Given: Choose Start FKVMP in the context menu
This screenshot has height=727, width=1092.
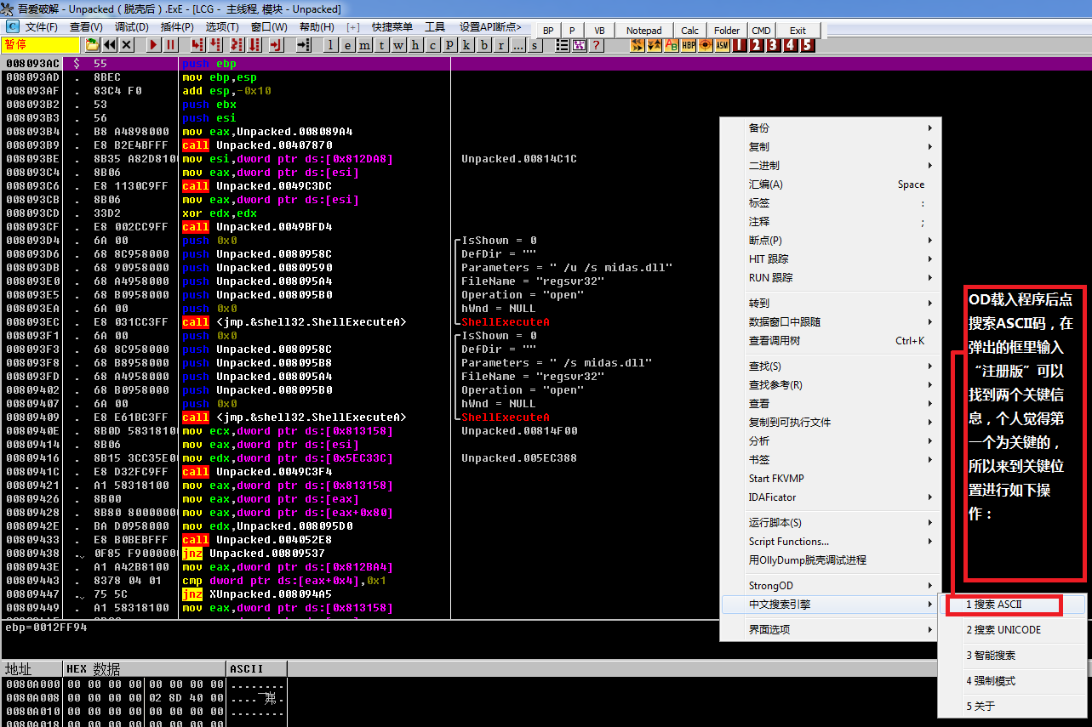Looking at the screenshot, I should point(832,479).
